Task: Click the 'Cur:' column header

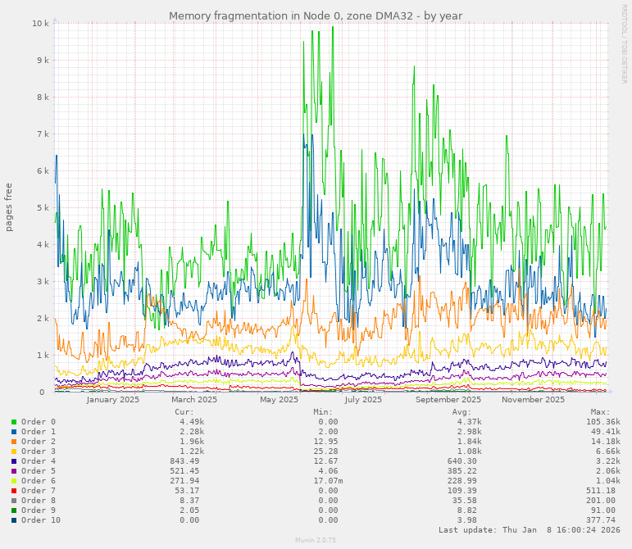Action: tap(184, 412)
